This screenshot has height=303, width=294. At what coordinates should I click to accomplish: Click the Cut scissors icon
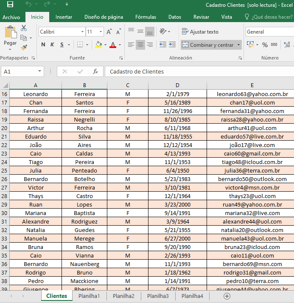(x=24, y=28)
